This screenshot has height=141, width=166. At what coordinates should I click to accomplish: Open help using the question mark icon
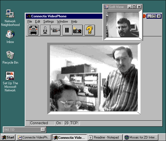pyautogui.click(x=89, y=30)
